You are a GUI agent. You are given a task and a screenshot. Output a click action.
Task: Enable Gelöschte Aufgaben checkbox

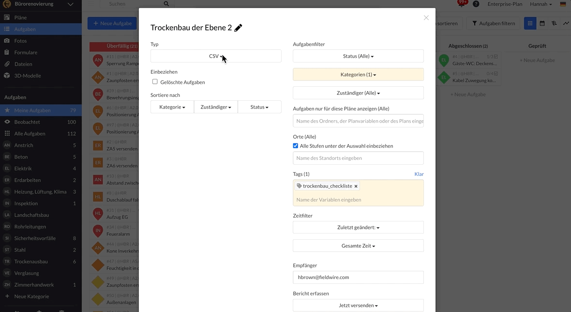coord(155,82)
